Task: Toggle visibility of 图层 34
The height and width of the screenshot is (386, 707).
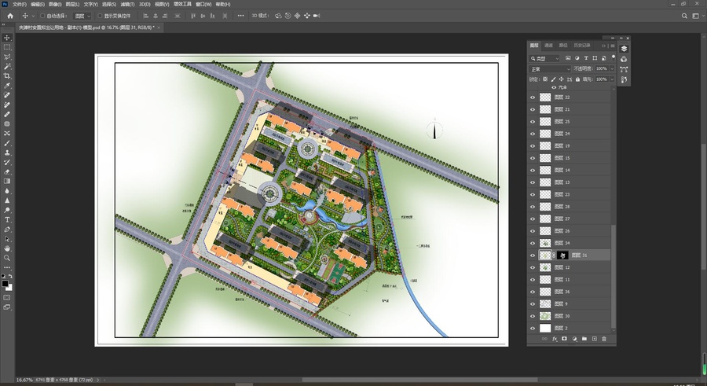Action: click(x=533, y=243)
